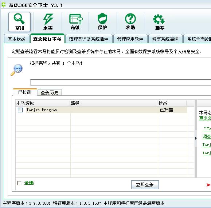Image resolution: width=211 pixels, height=208 pixels.
Task: Click the 360 shield logo in title bar
Action: click(x=4, y=5)
